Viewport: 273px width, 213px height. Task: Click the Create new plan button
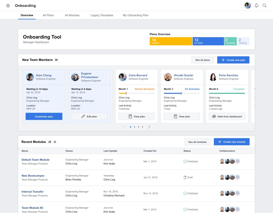[233, 60]
